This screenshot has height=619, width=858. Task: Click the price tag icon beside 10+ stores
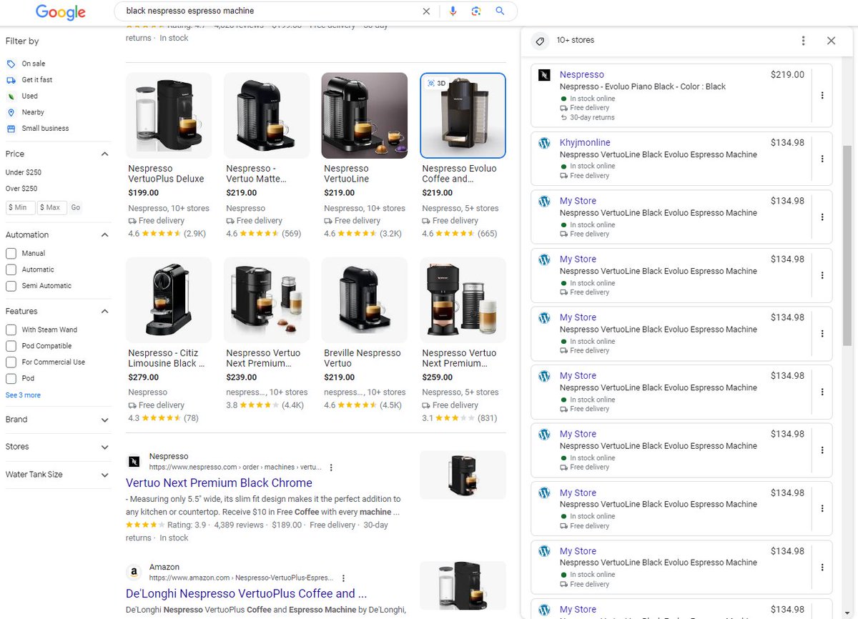pyautogui.click(x=540, y=41)
